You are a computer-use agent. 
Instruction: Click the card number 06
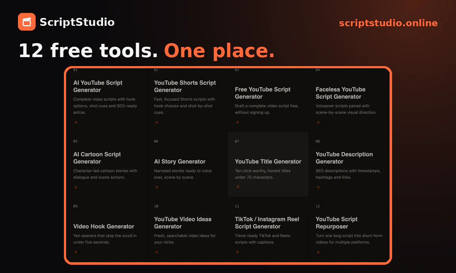[x=156, y=142]
